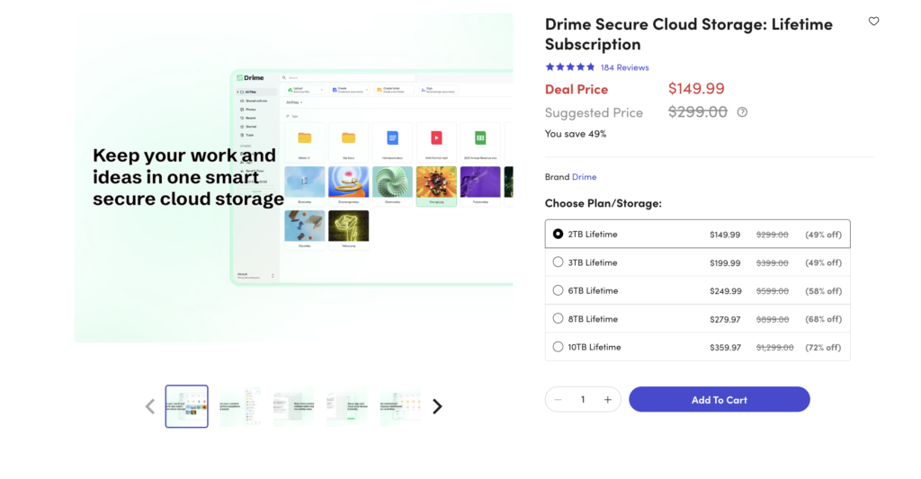921x479 pixels.
Task: Open the 184 Reviews link
Action: click(624, 67)
